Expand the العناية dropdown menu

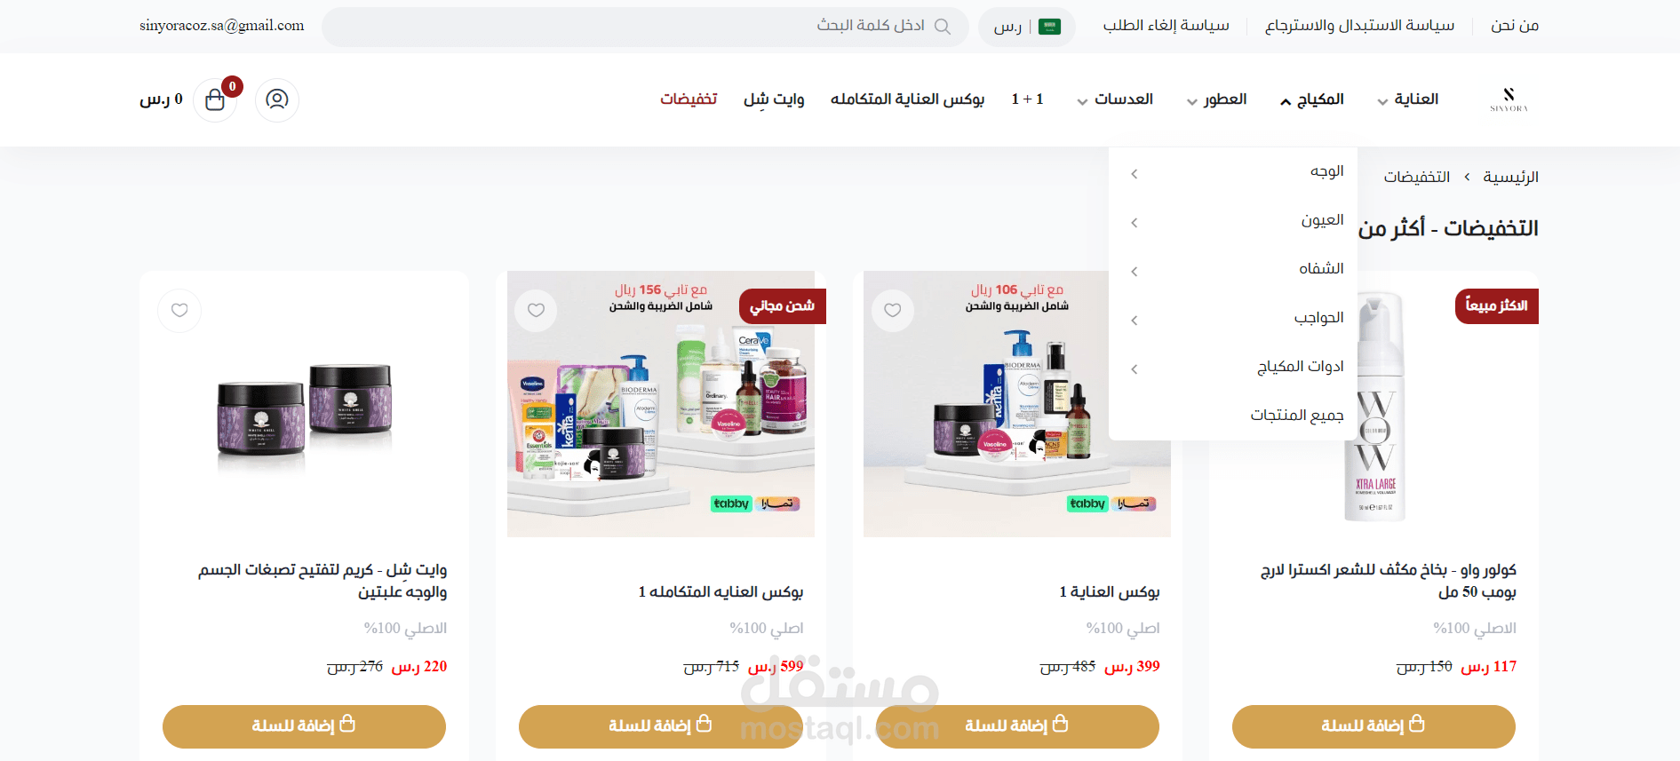coord(1407,99)
